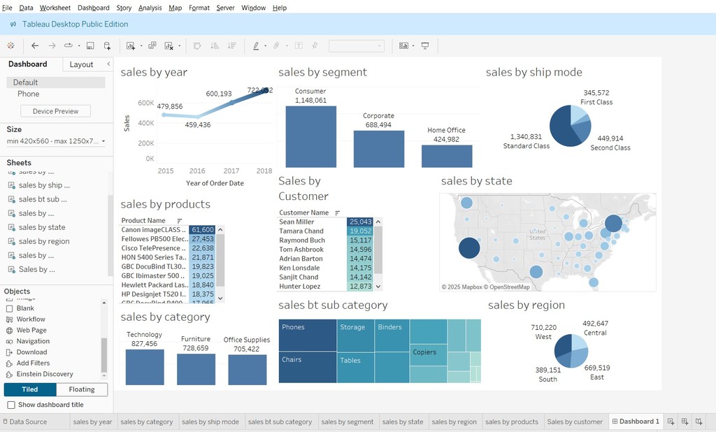Open the Analysis menu

point(150,8)
